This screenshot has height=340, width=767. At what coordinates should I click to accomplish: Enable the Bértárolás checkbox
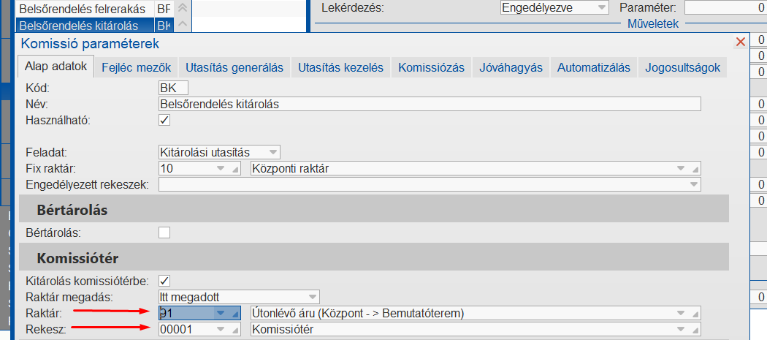coord(164,233)
